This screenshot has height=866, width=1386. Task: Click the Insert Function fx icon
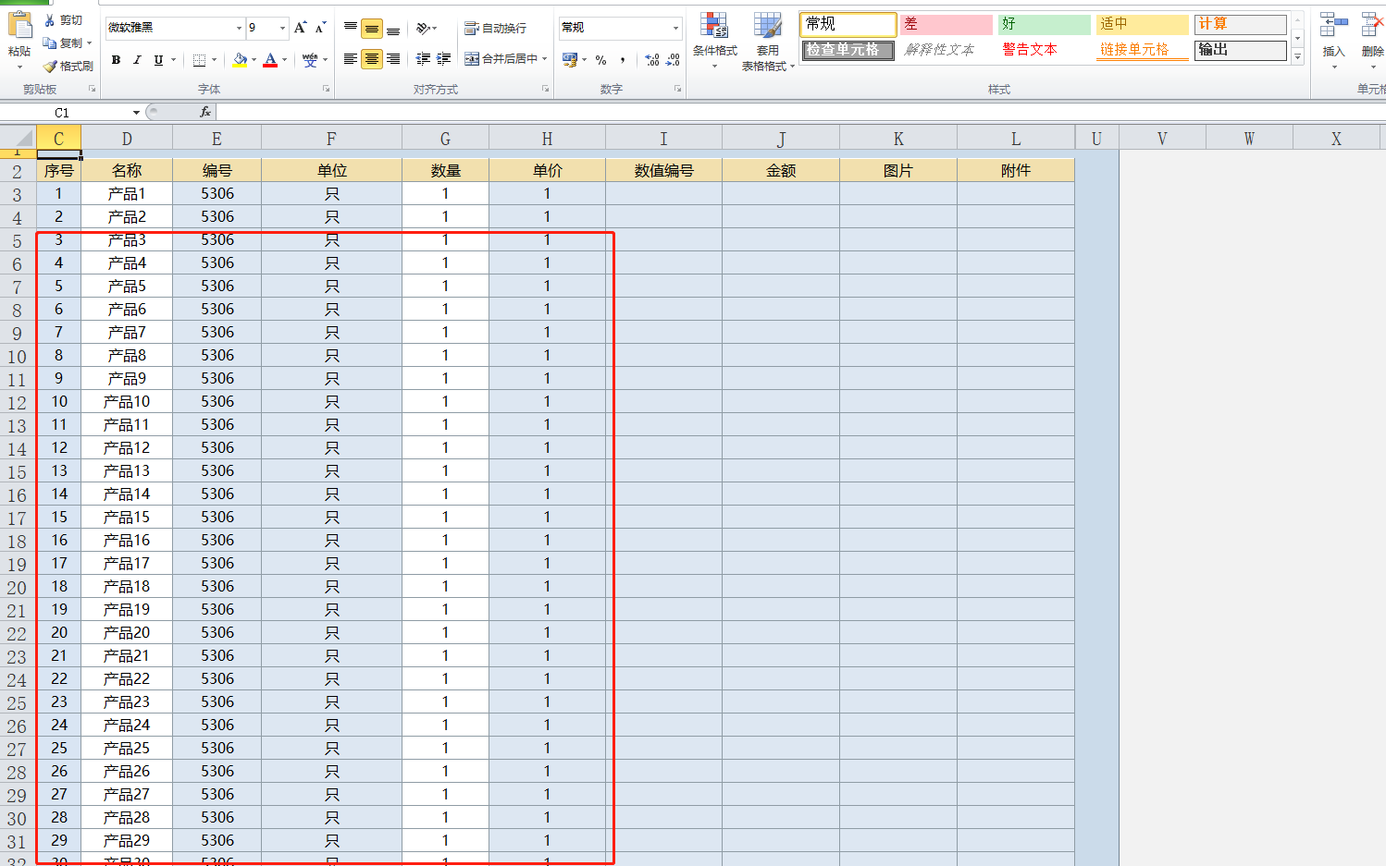205,112
